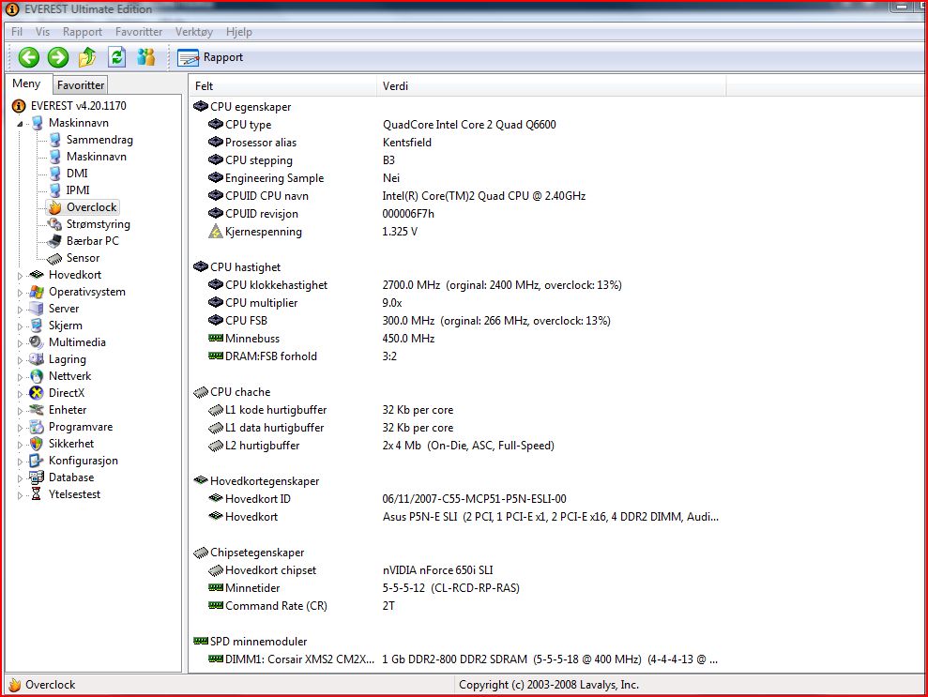Viewport: 928px width, 697px height.
Task: Collapse the Maskinnavn parent node
Action: pyautogui.click(x=20, y=124)
